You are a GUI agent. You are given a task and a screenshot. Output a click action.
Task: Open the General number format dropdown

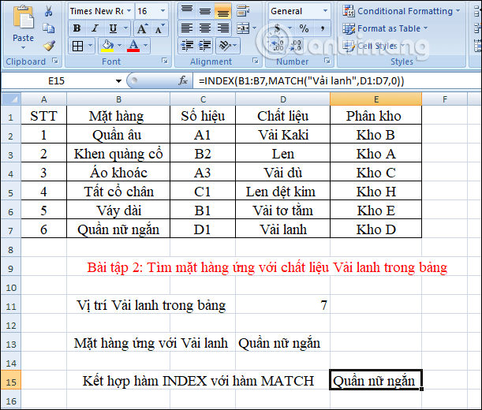(x=325, y=11)
